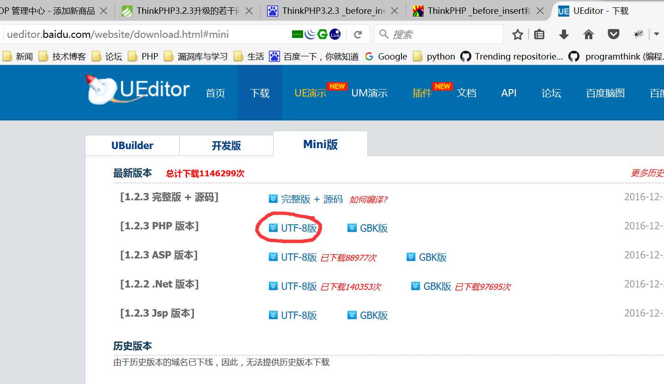Expand the dropdown arrow next to Firebug
Viewport: 664px width, 384px height.
point(656,34)
